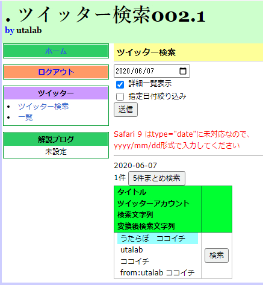Uncheck the 詳細一覧表示 checkbox
Viewport: 263px width, 285px height.
coord(120,84)
